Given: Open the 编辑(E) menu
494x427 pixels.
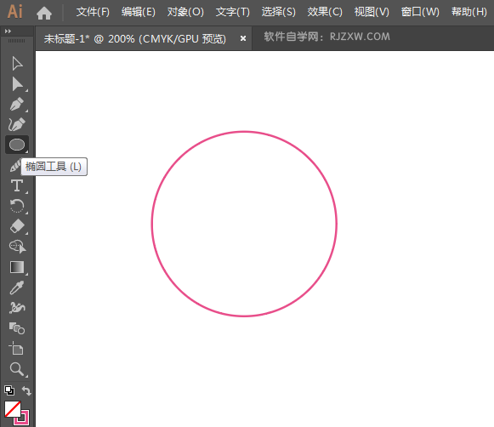Looking at the screenshot, I should click(139, 12).
